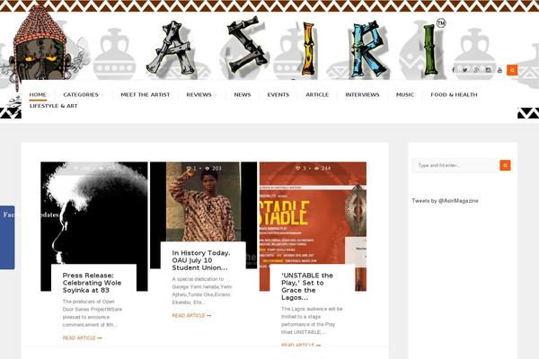Open the Facebook social icon in header

pos(453,70)
